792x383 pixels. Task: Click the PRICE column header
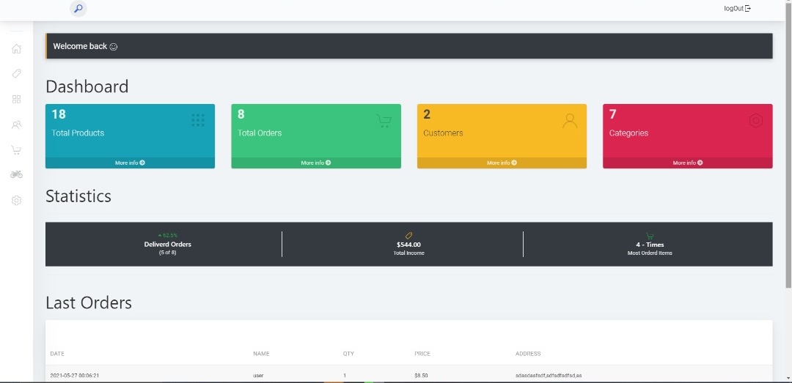pyautogui.click(x=422, y=354)
